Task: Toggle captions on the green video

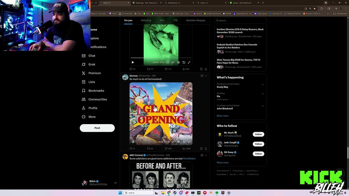Action: (167, 62)
